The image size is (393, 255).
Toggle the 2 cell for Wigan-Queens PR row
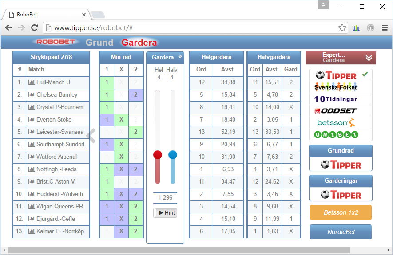click(x=135, y=207)
